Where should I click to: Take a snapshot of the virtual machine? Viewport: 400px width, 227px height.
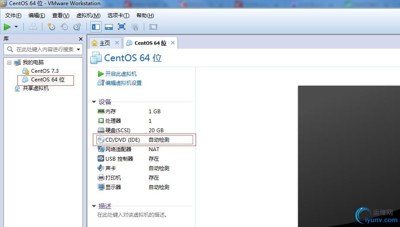pos(51,27)
